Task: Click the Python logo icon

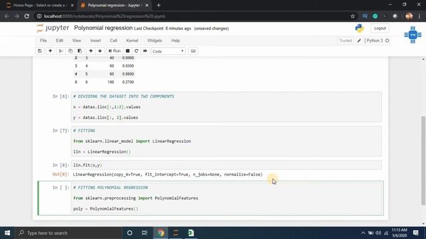Action: tap(359, 28)
